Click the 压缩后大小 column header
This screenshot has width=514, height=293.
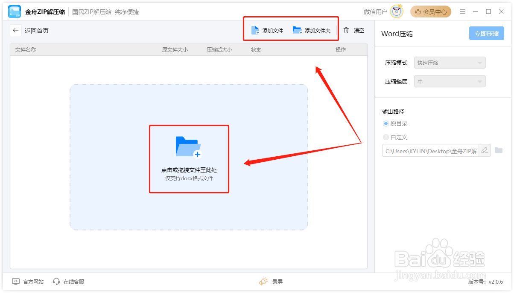click(x=219, y=49)
